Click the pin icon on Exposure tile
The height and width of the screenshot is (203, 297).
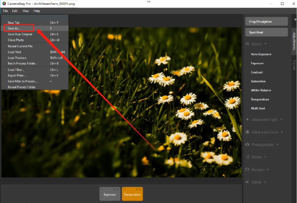point(114,189)
